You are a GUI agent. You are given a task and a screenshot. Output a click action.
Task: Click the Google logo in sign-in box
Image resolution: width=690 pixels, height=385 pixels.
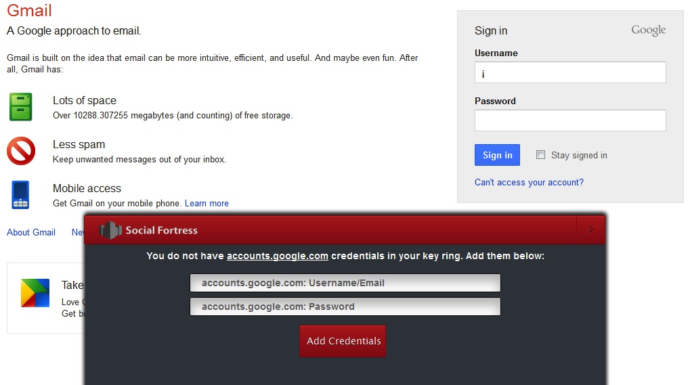[x=648, y=30]
